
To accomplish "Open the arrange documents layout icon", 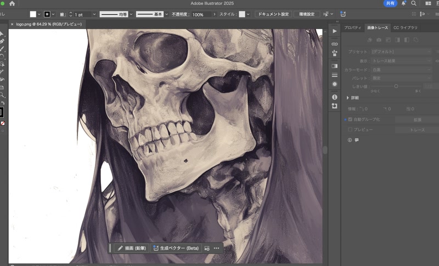I will (428, 3).
